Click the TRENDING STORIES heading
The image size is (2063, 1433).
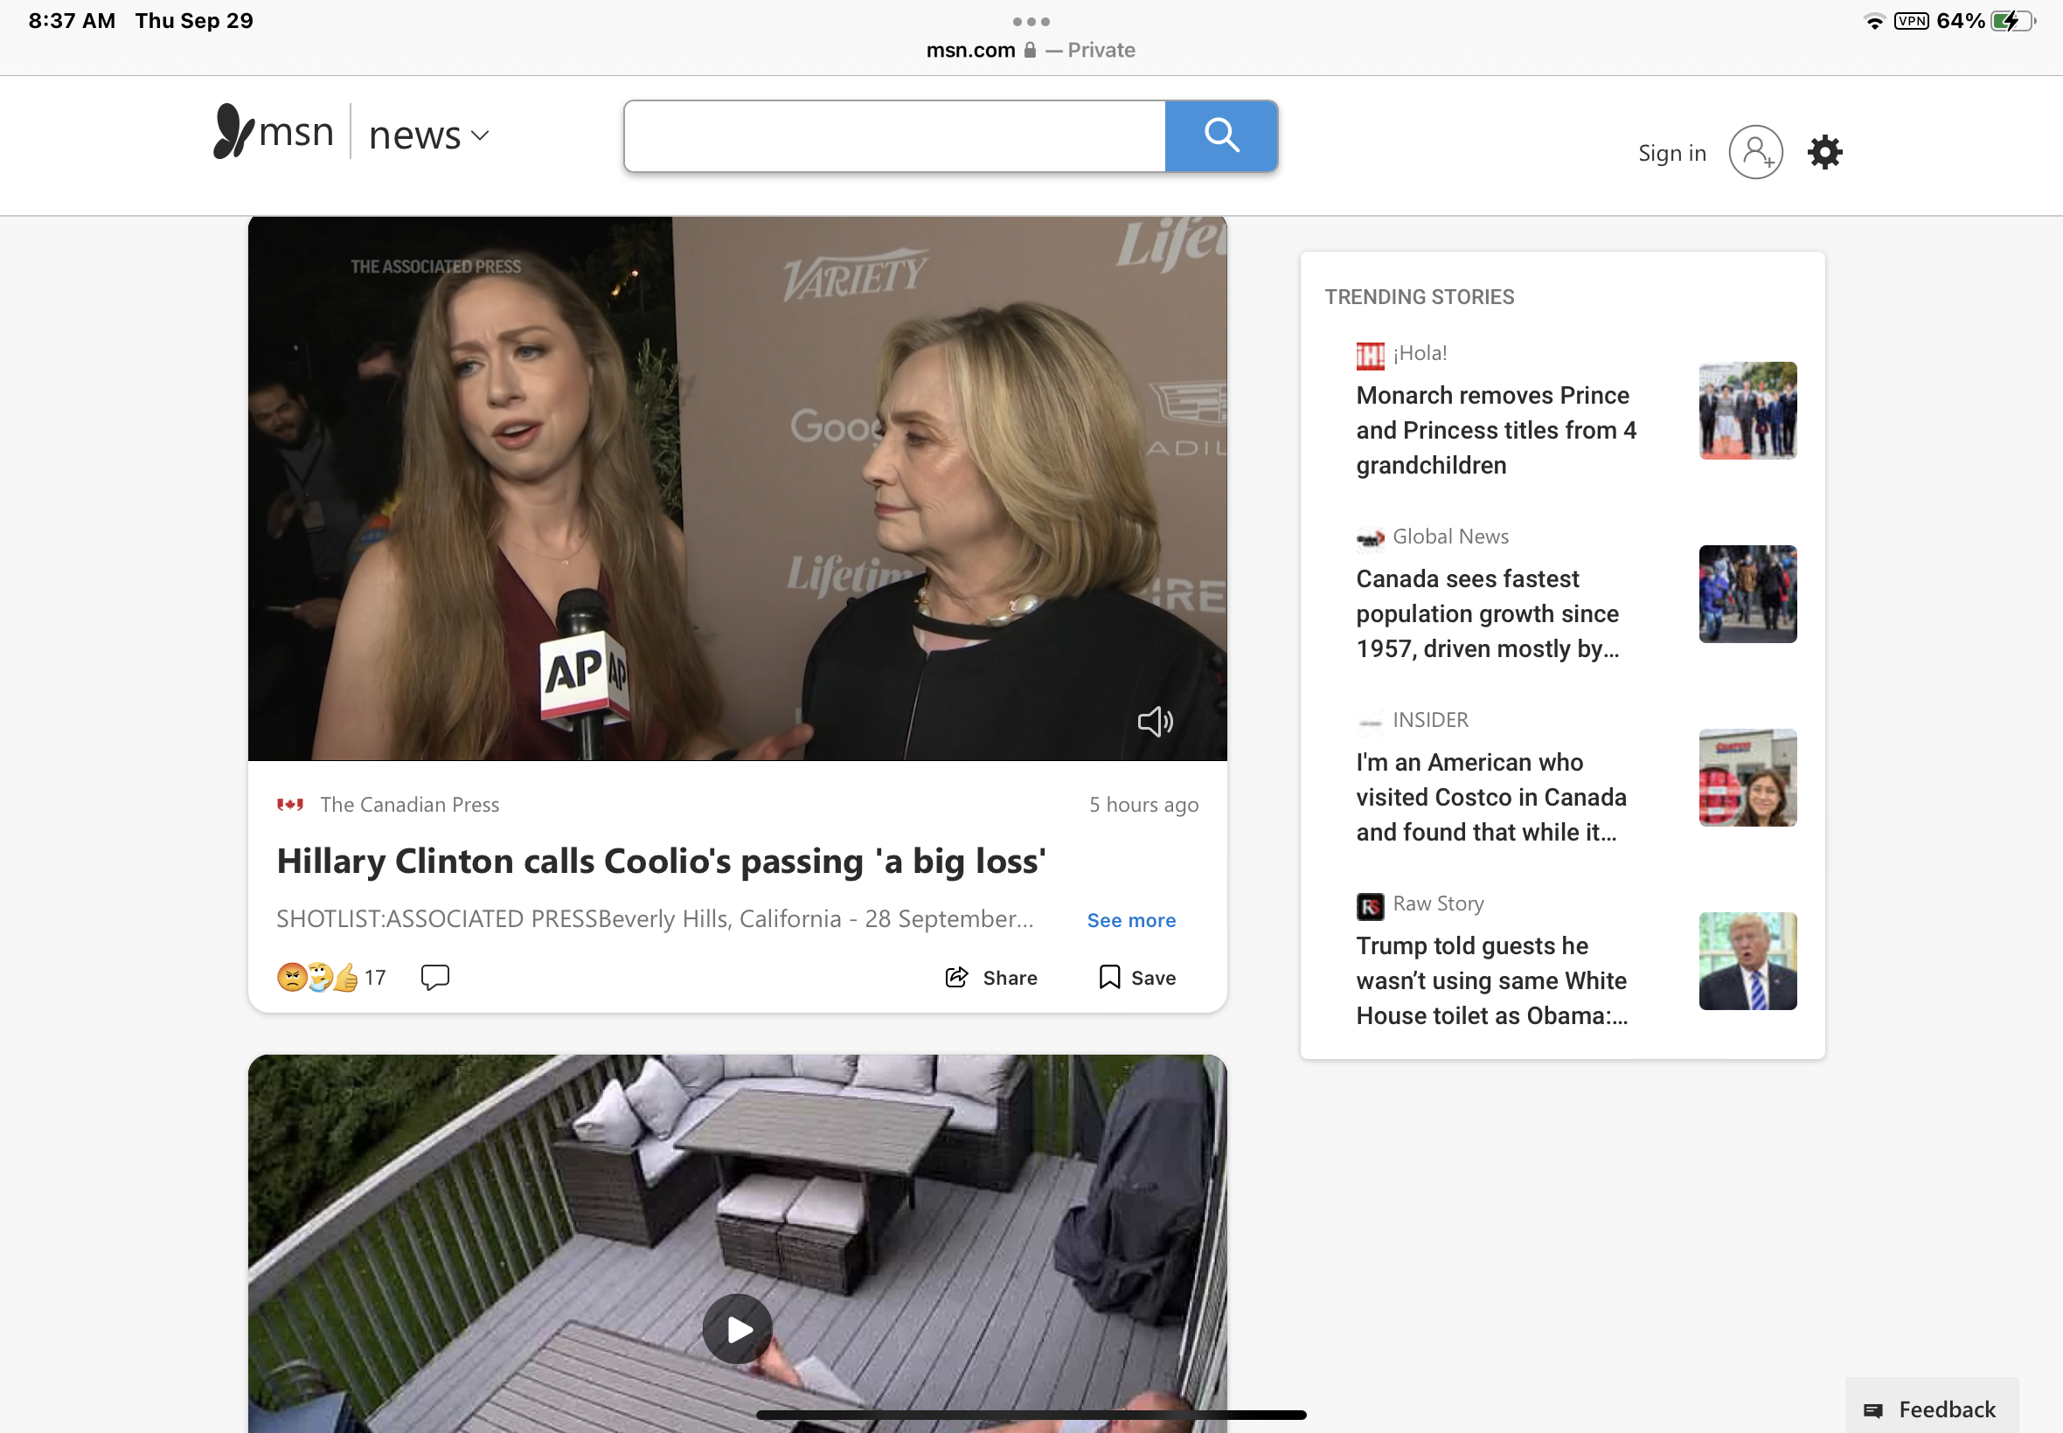click(1419, 297)
